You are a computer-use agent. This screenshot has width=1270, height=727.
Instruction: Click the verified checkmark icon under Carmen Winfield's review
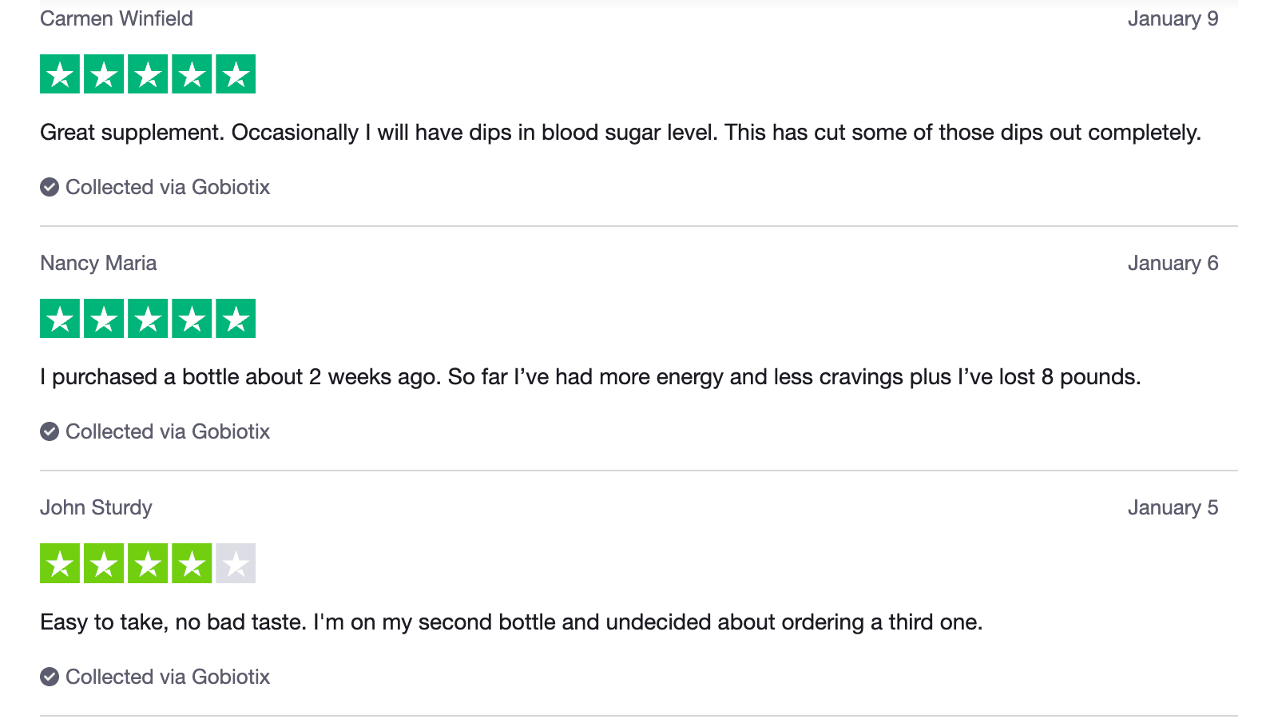click(50, 187)
